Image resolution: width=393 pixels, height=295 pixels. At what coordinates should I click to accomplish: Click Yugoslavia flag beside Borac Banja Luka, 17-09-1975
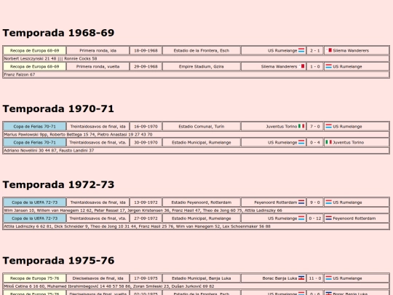pos(301,278)
